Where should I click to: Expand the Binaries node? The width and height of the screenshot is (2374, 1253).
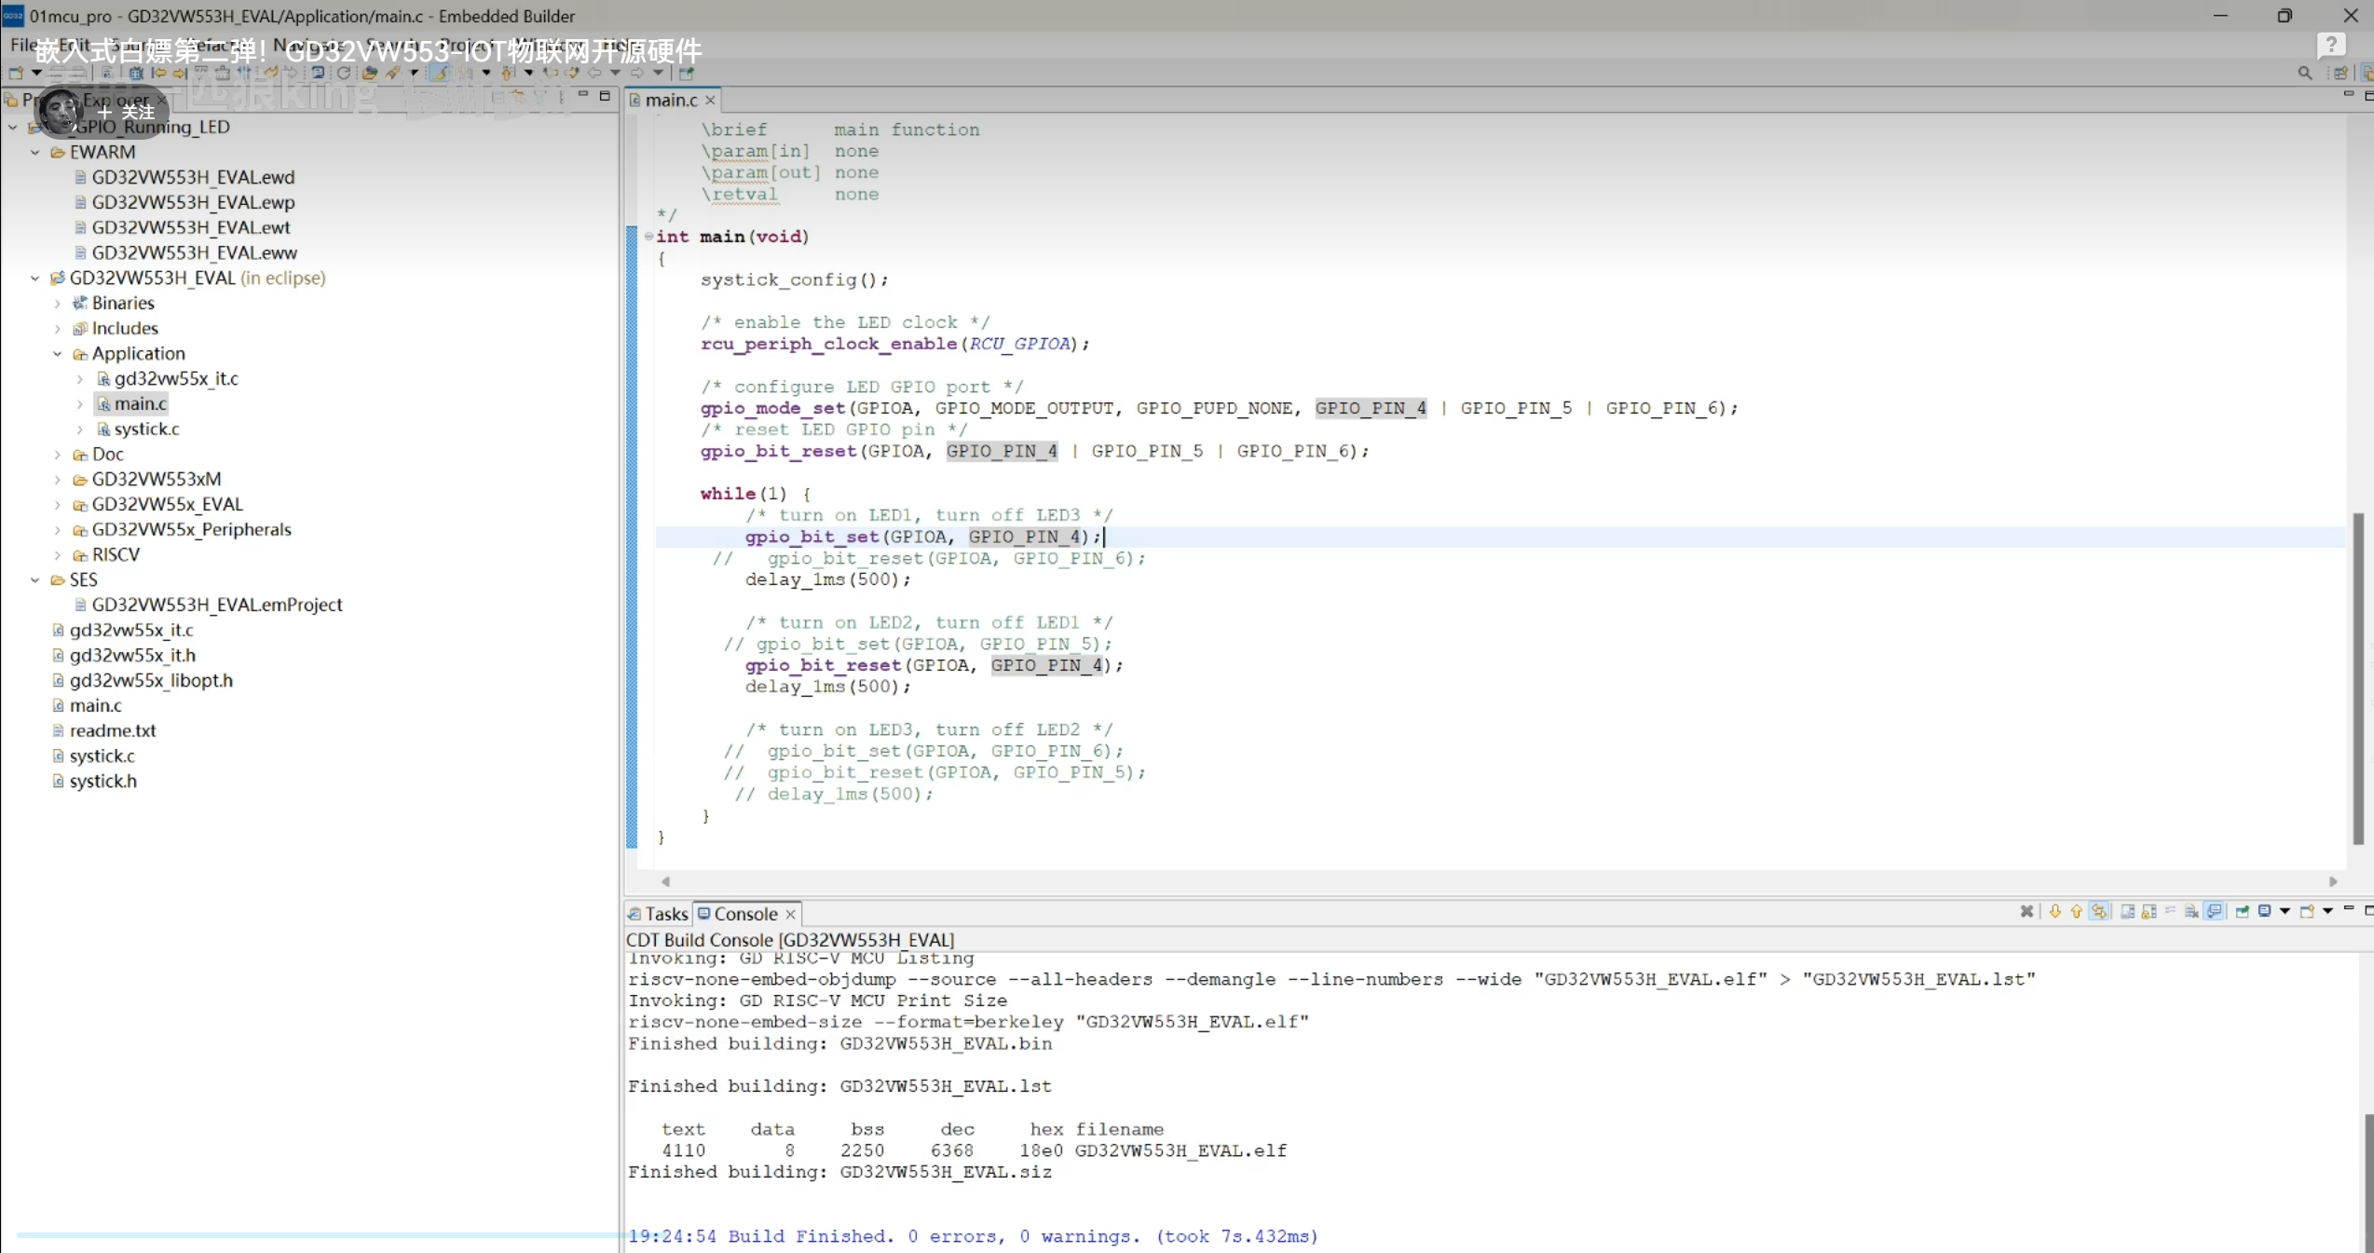pos(57,303)
